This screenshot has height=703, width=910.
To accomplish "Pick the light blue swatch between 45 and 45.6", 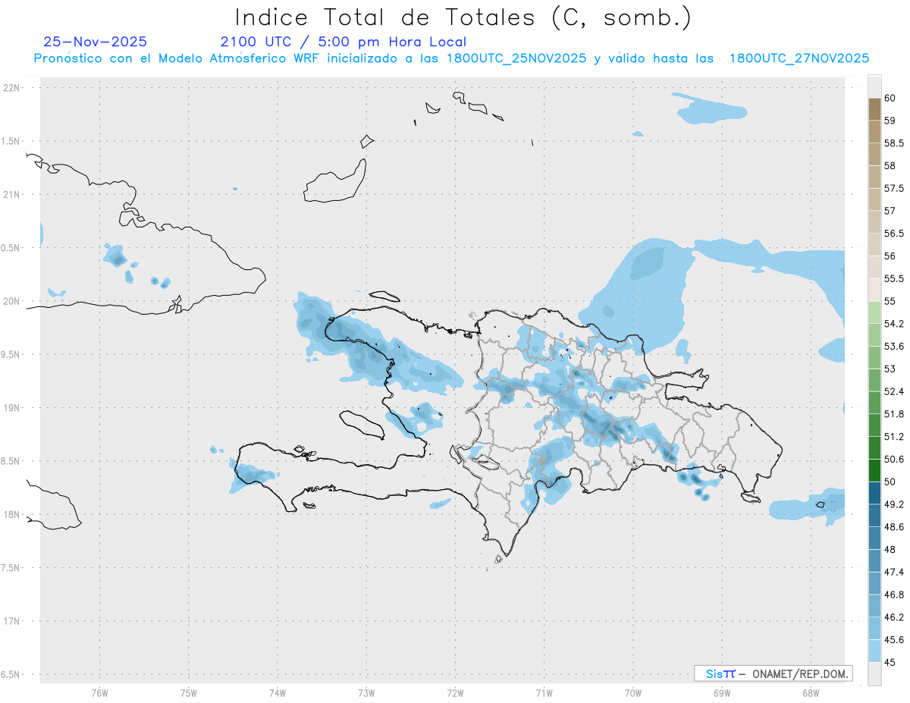I will [x=874, y=651].
